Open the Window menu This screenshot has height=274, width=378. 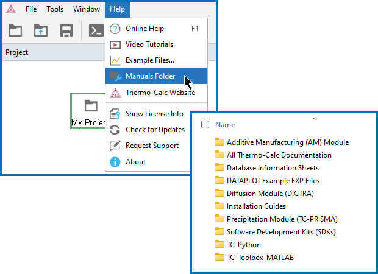(87, 9)
